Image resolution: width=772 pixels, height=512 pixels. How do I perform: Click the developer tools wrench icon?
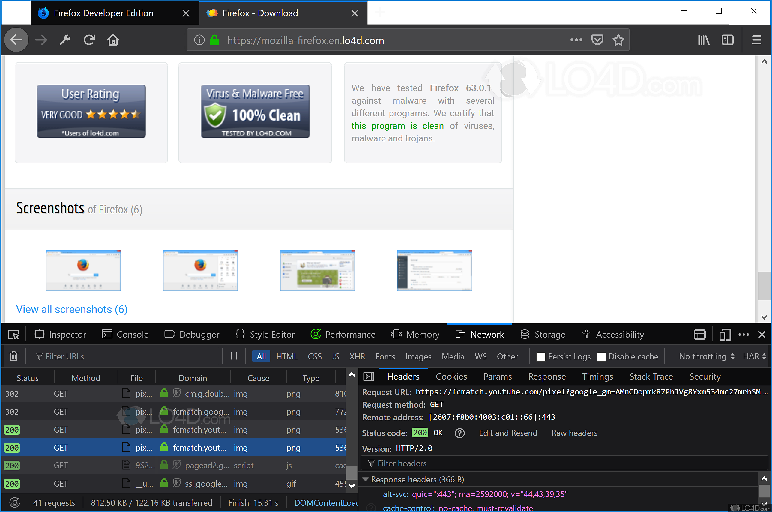coord(65,40)
